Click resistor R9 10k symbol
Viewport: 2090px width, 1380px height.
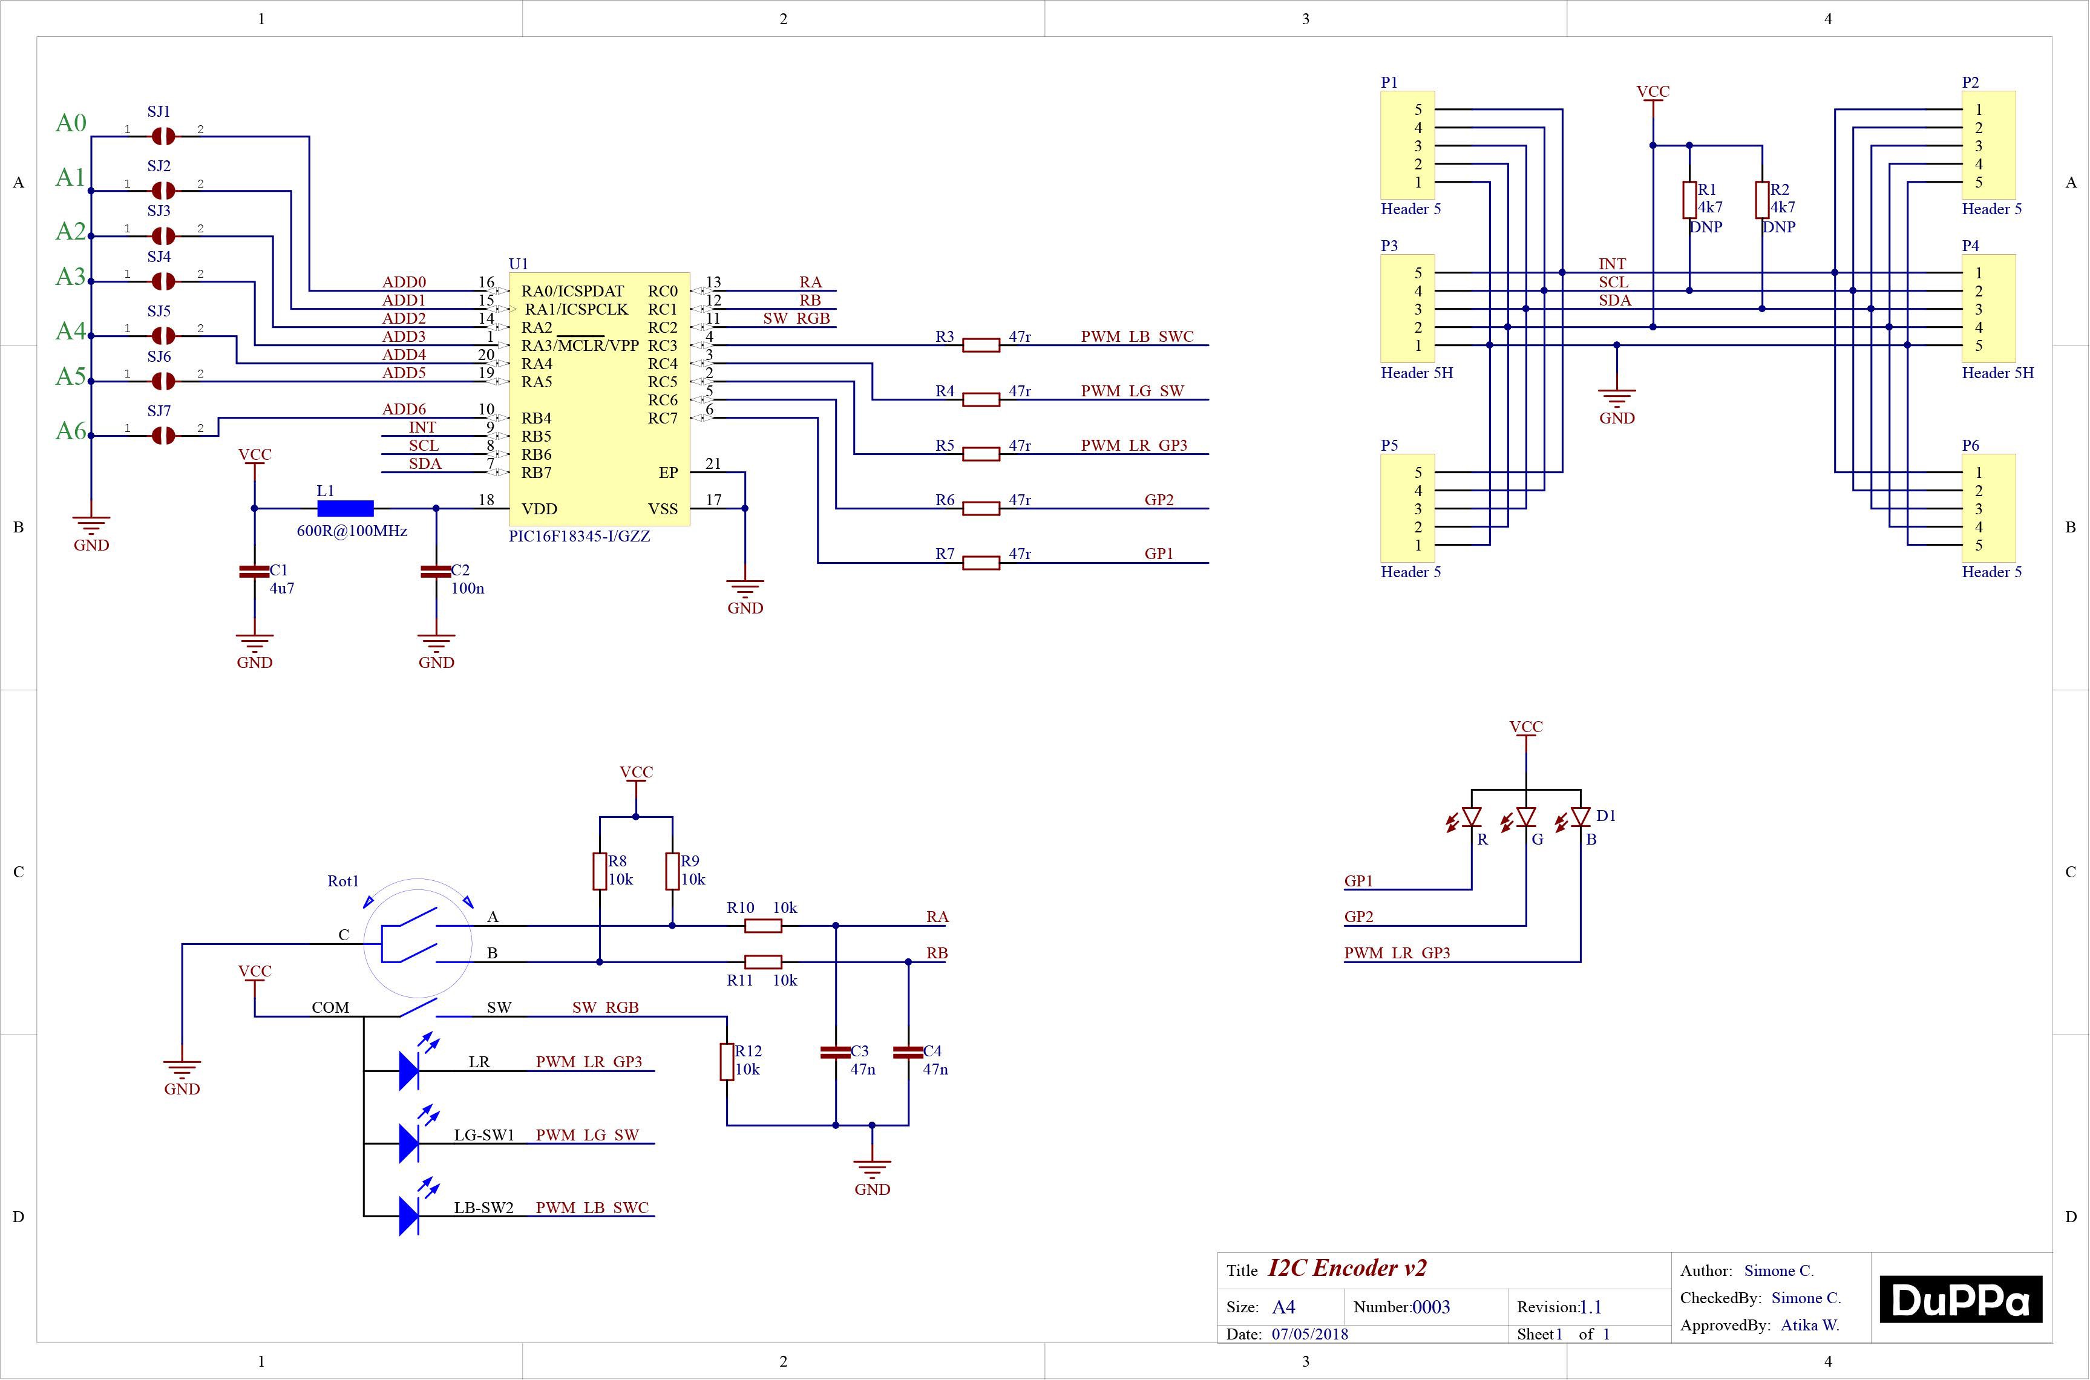[x=672, y=871]
